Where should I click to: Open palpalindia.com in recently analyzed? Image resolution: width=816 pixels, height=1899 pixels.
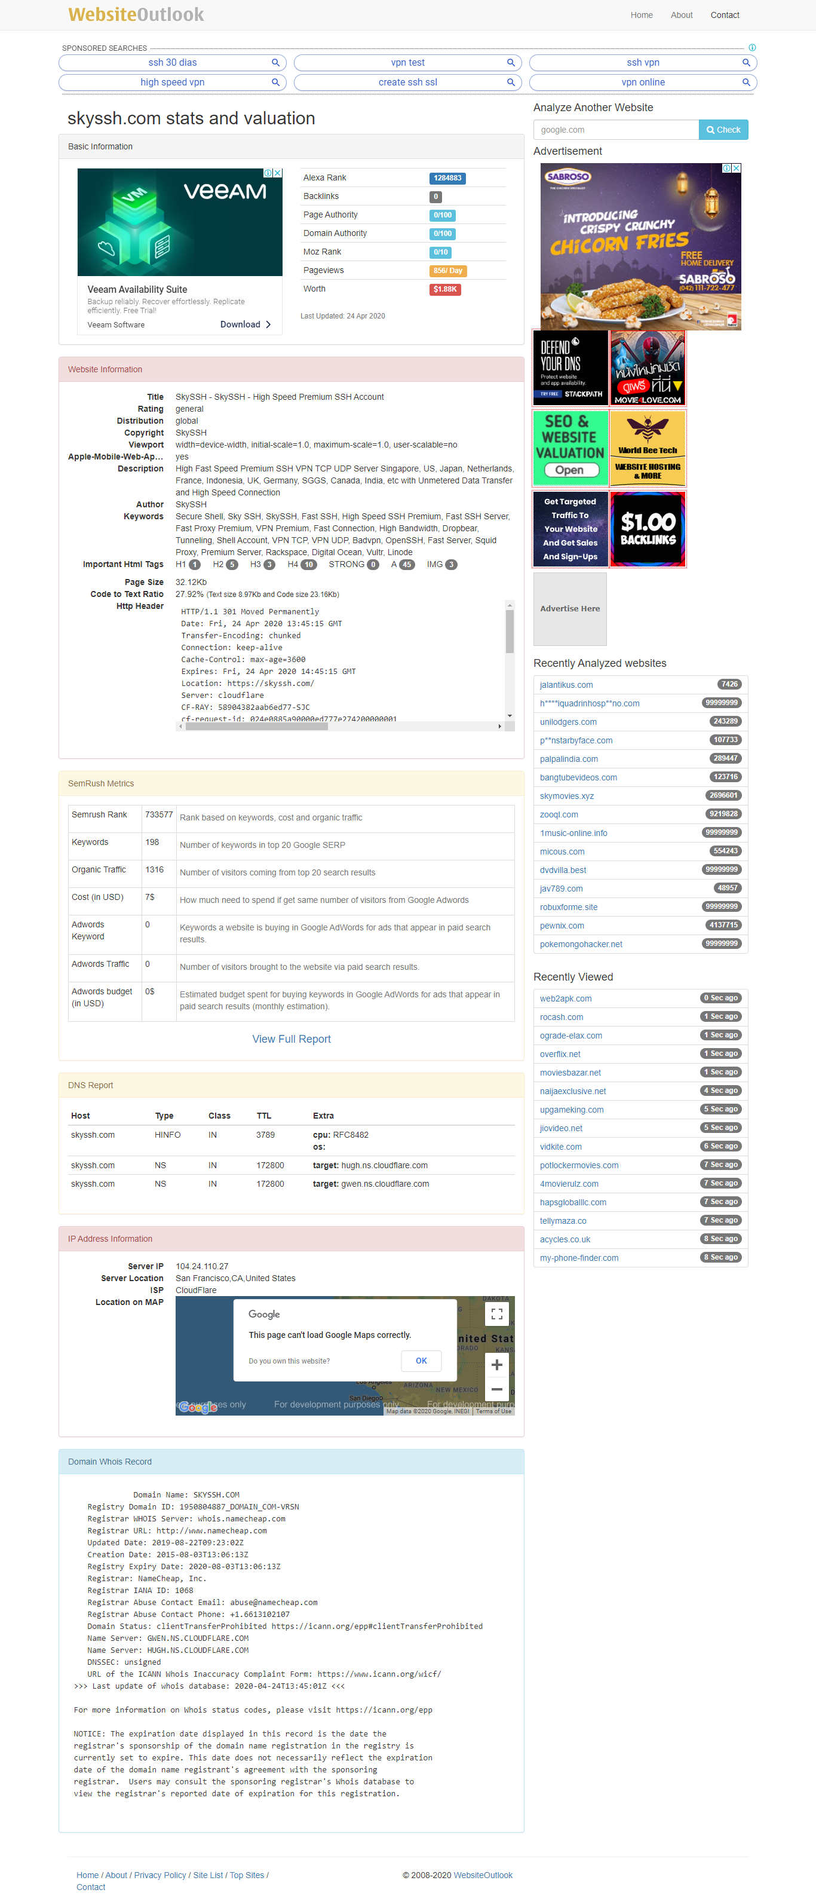(x=569, y=758)
